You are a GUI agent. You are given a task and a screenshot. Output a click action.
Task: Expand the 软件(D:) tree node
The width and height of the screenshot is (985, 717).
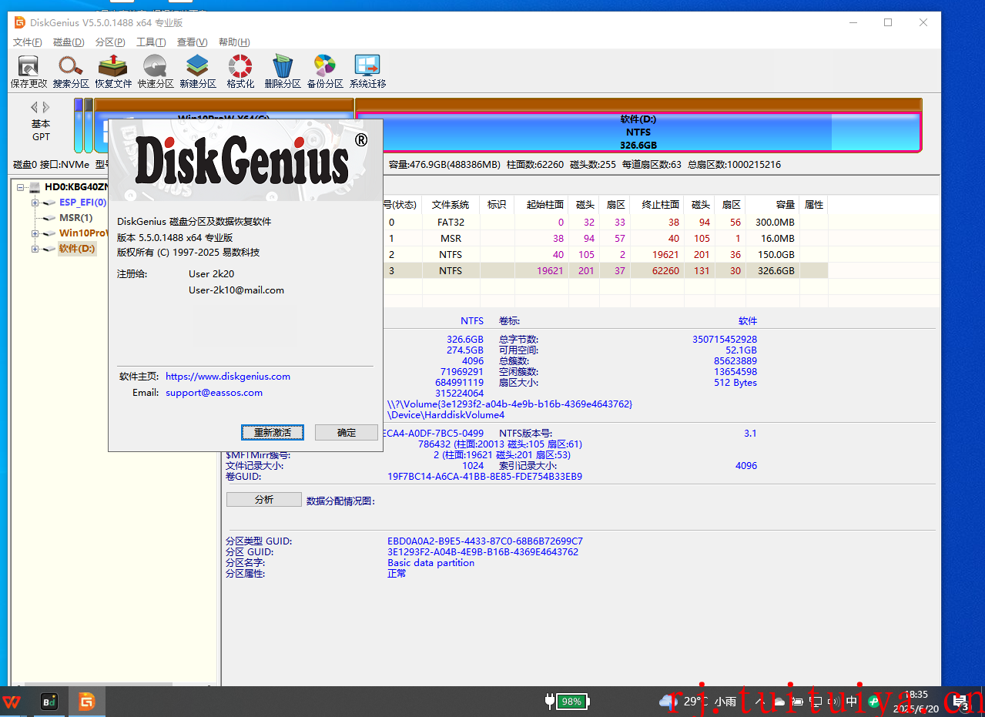click(35, 249)
